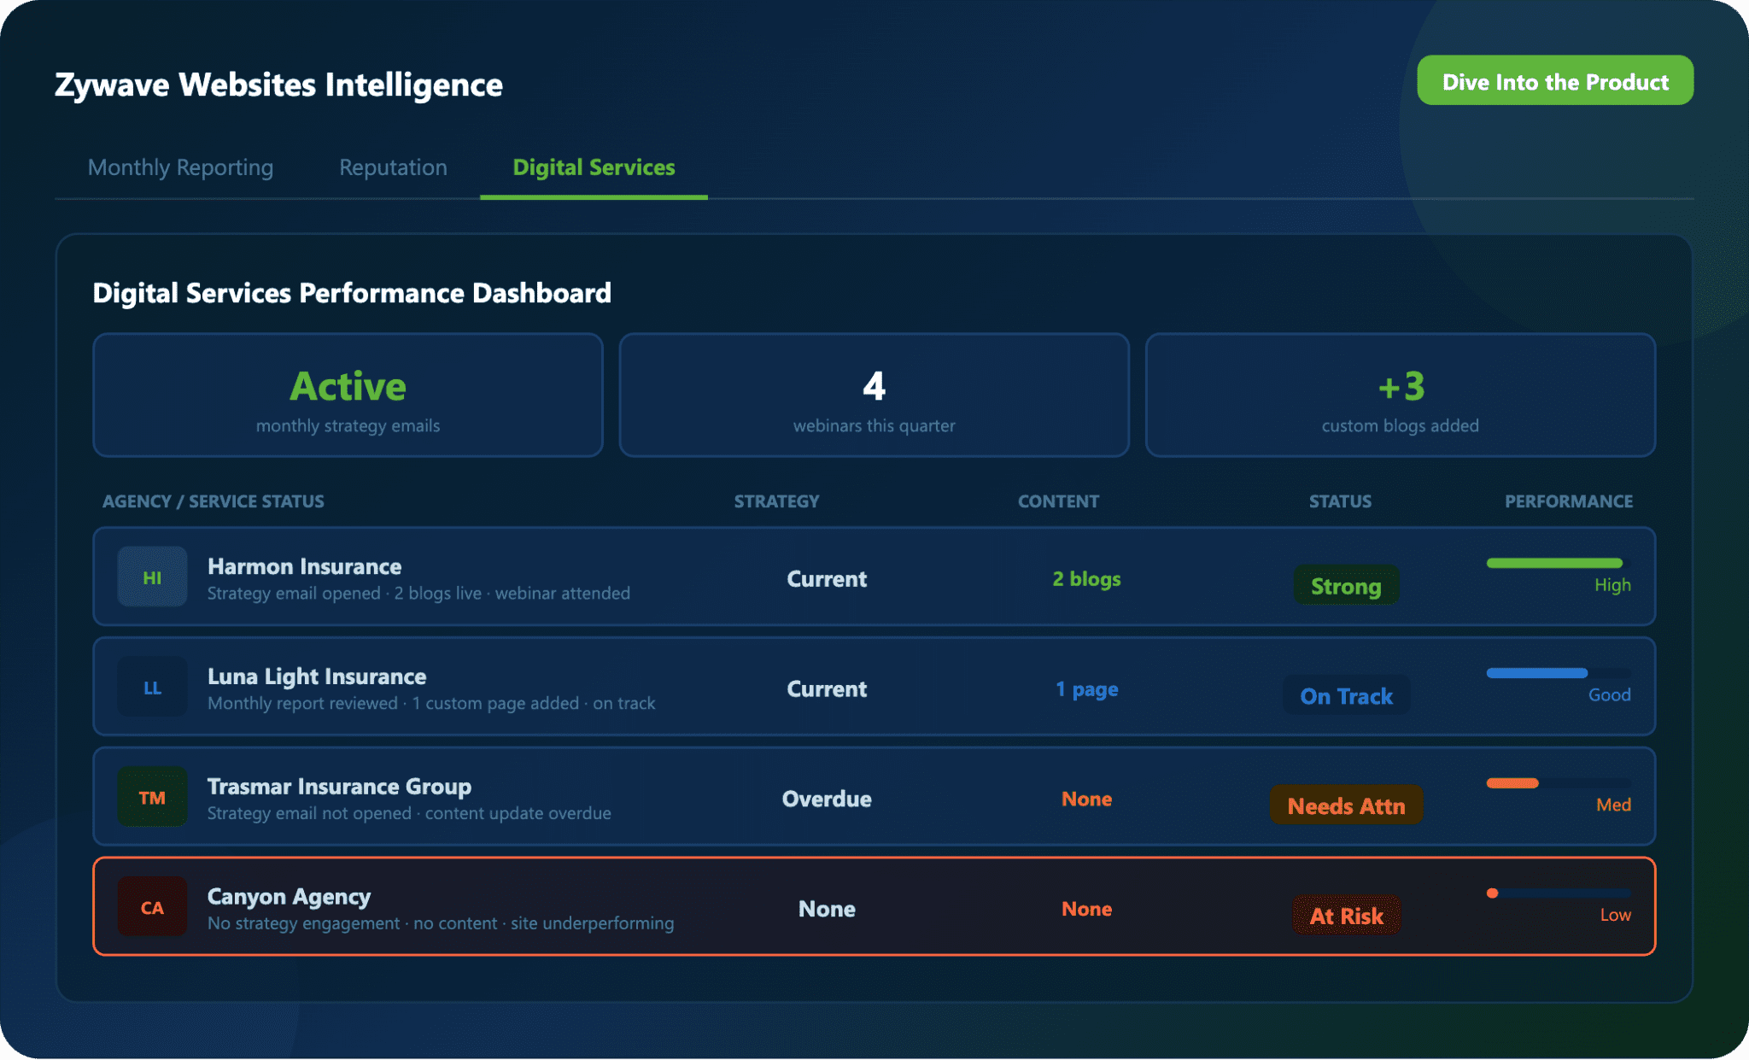Image resolution: width=1749 pixels, height=1060 pixels.
Task: Click Harmon Insurance green performance bar
Action: 1553,563
